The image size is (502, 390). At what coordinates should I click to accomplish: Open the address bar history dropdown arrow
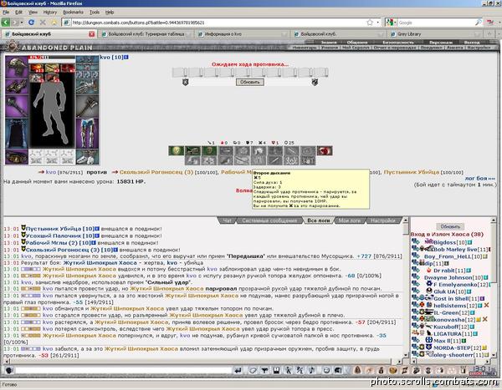click(378, 23)
